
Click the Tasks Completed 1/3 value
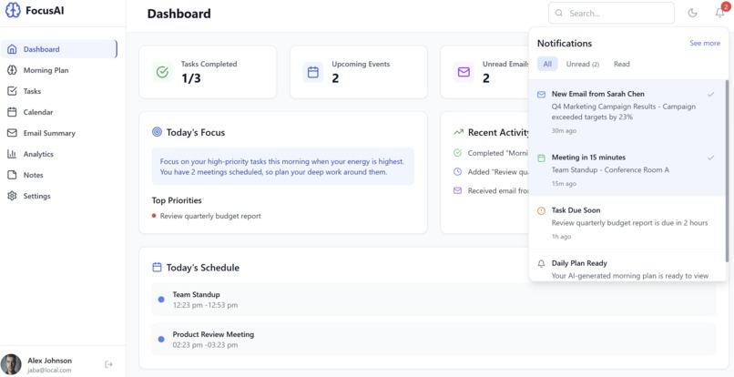[191, 78]
